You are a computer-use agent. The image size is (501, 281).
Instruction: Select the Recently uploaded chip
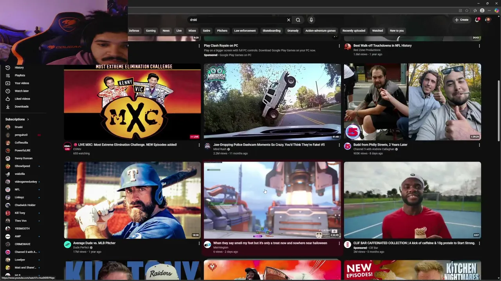tap(354, 30)
